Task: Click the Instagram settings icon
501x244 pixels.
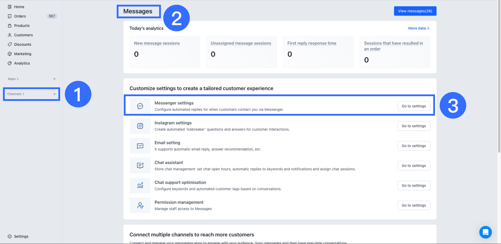Action: click(x=140, y=126)
